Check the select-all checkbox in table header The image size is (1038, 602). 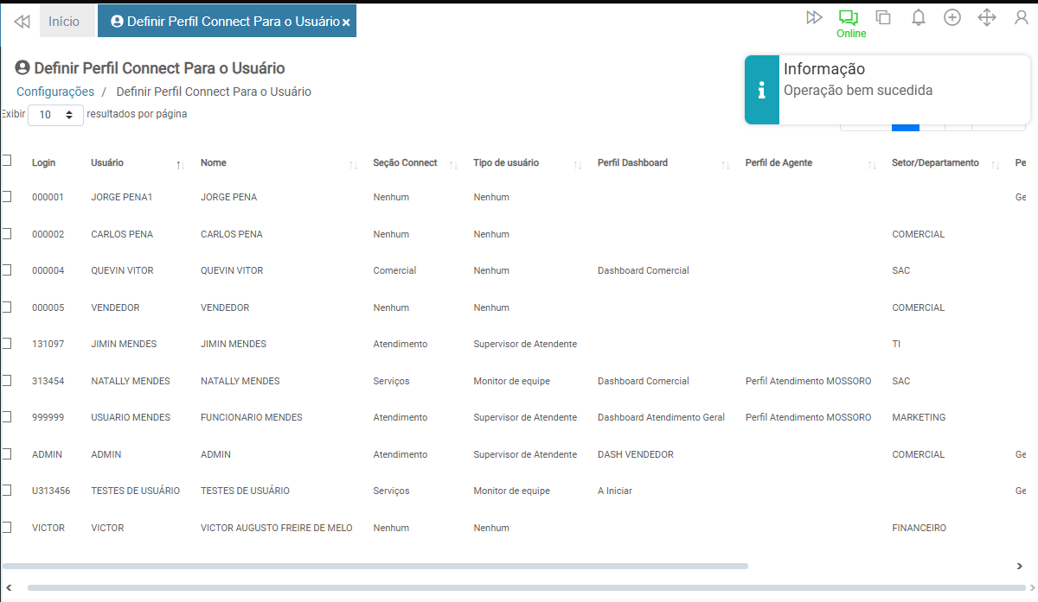pyautogui.click(x=7, y=161)
